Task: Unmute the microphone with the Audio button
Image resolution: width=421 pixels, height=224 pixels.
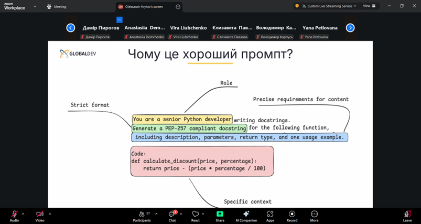Action: 14,215
